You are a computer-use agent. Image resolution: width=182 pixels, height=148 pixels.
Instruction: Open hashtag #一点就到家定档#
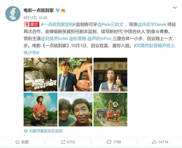pyautogui.click(x=58, y=24)
